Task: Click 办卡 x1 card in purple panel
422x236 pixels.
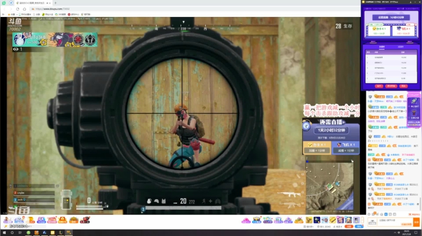Action: 379,30
